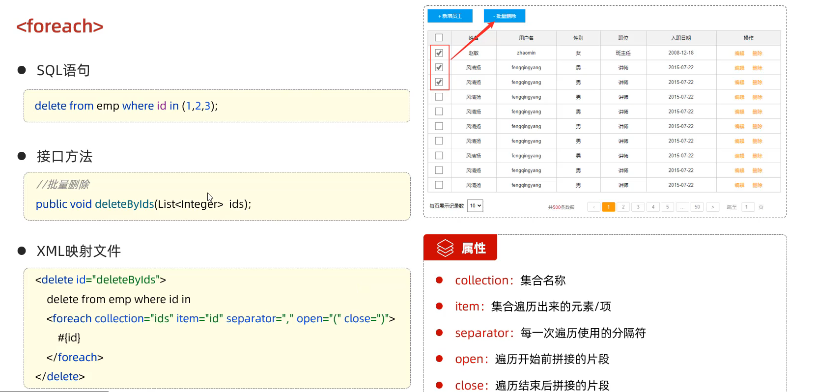Open the 每页展示记录数 dropdown
Image resolution: width=816 pixels, height=392 pixels.
475,206
